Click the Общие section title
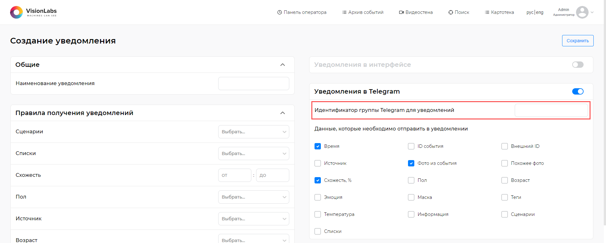This screenshot has height=243, width=606. click(x=27, y=65)
